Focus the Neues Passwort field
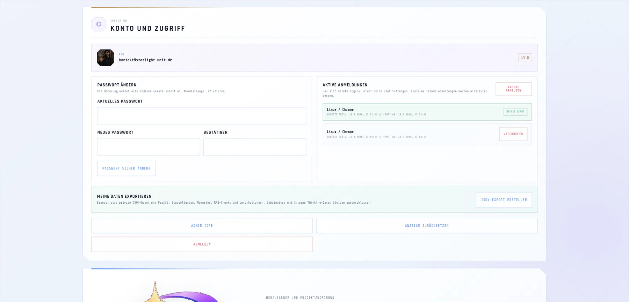This screenshot has height=302, width=629. click(x=149, y=147)
